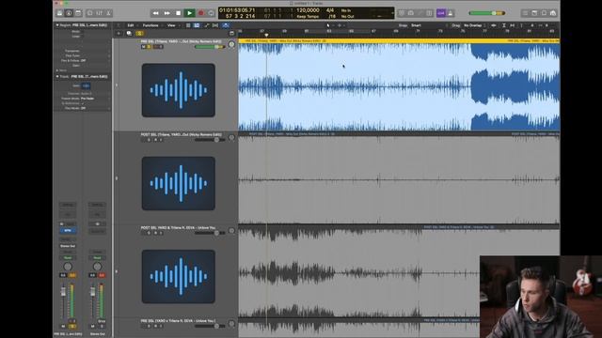Click the green Play button

pyautogui.click(x=189, y=13)
